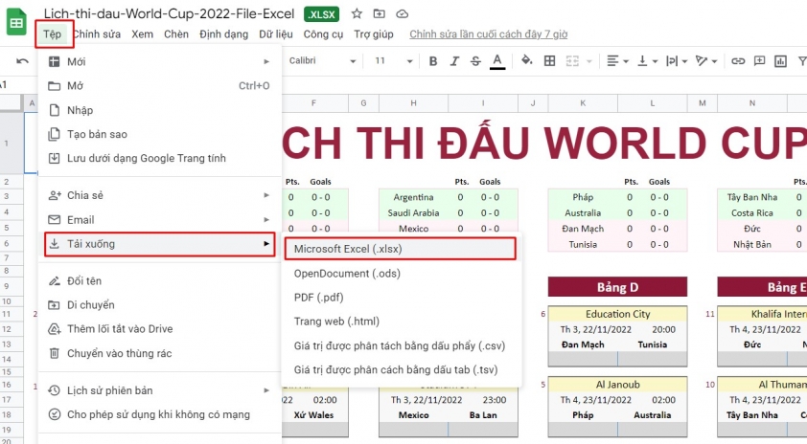The width and height of the screenshot is (807, 444).
Task: Choose Đổi tên menu entry
Action: point(159,281)
